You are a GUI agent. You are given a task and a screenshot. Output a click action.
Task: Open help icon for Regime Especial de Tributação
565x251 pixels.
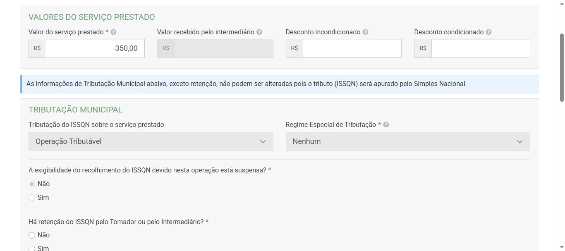coord(385,124)
